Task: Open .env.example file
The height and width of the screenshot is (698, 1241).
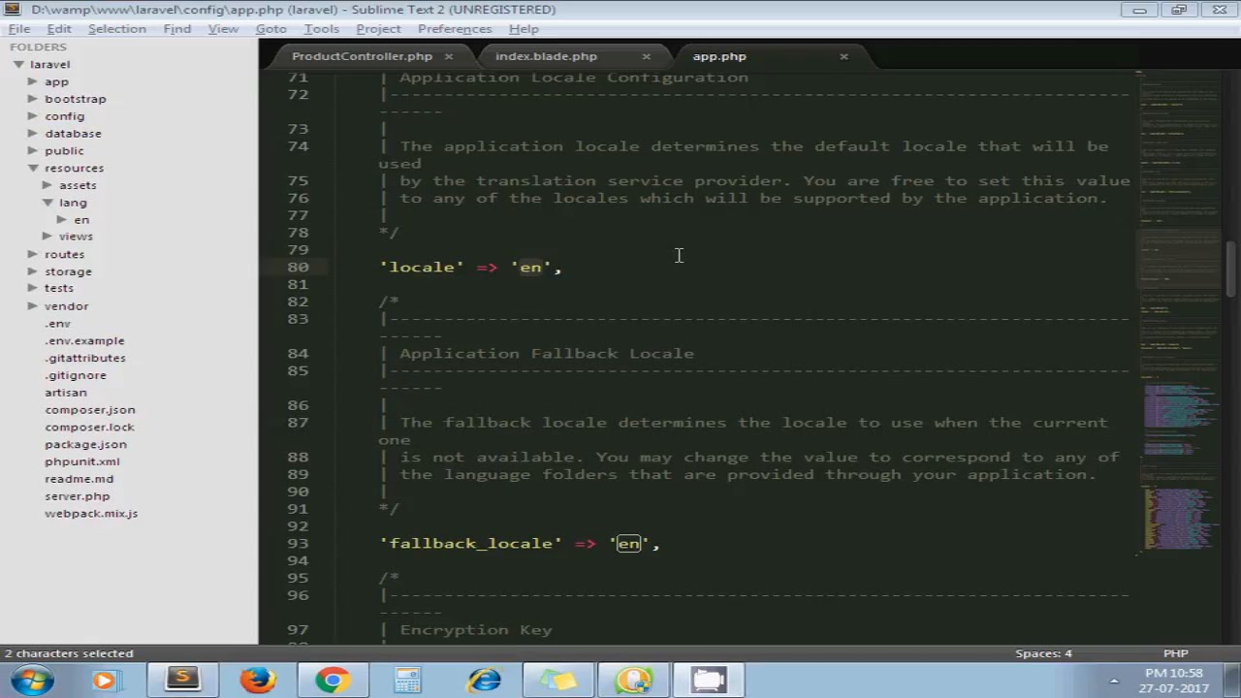Action: 84,341
